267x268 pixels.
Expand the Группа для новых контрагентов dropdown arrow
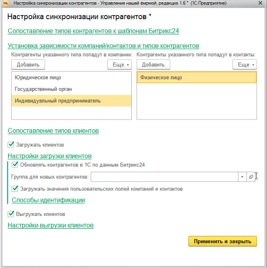(x=242, y=177)
